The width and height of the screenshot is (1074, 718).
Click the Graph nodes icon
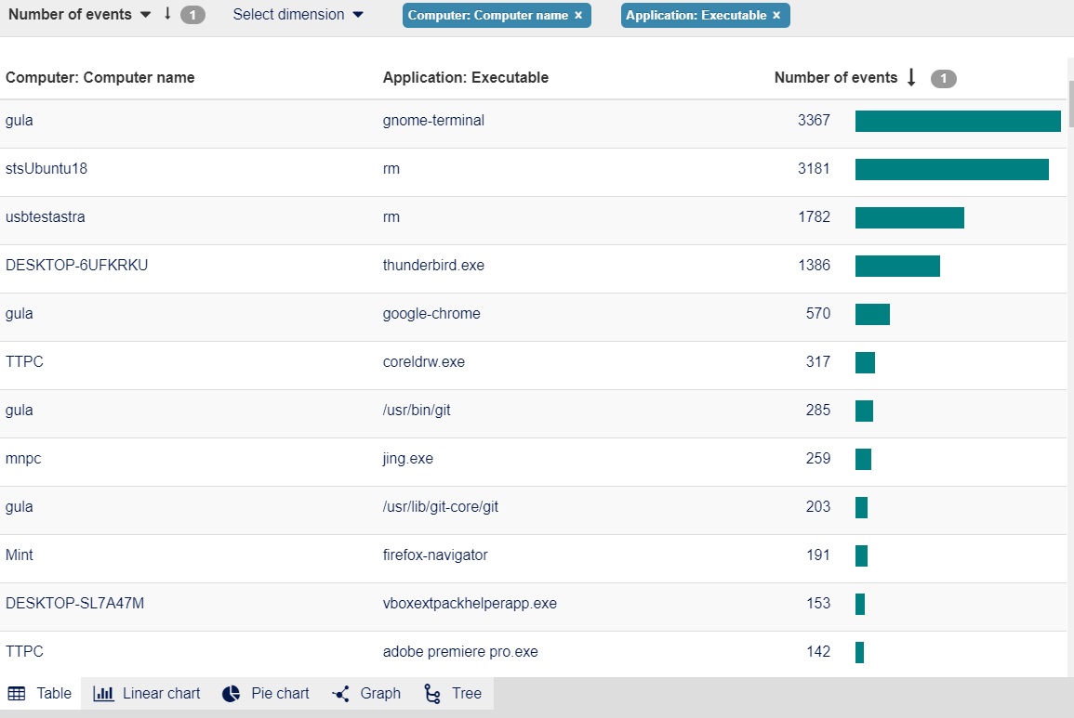(340, 694)
